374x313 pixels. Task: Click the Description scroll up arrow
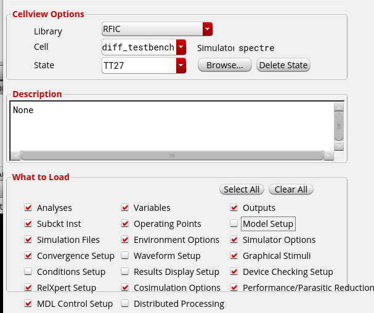(339, 107)
